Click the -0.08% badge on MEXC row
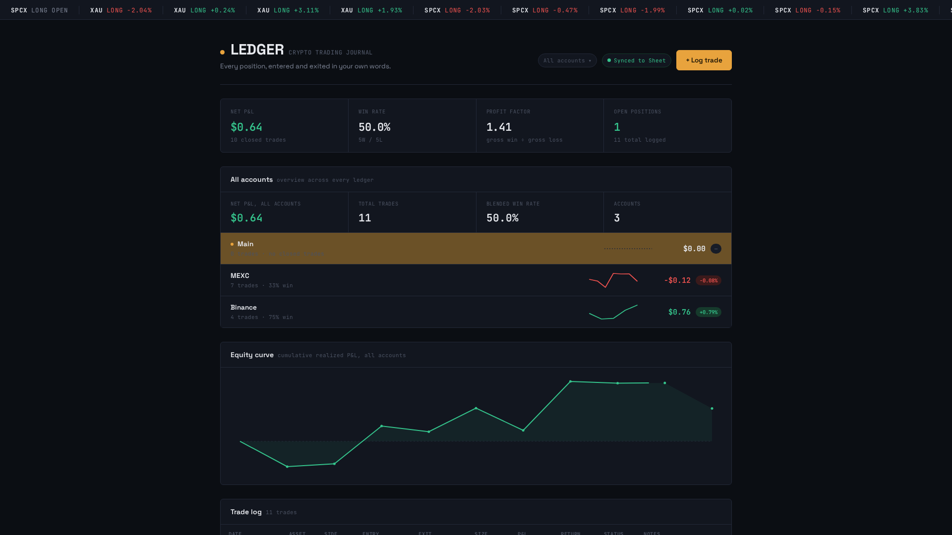Viewport: 952px width, 535px height. click(x=709, y=280)
